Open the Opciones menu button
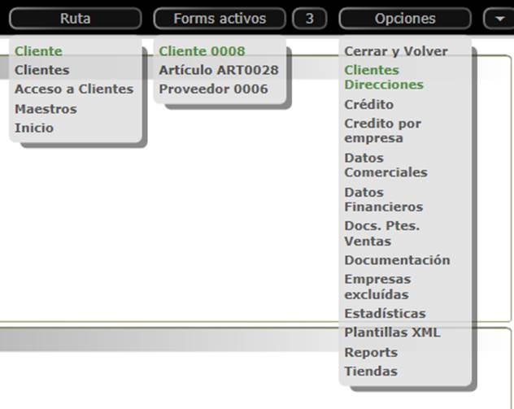514x409 pixels. pos(404,18)
